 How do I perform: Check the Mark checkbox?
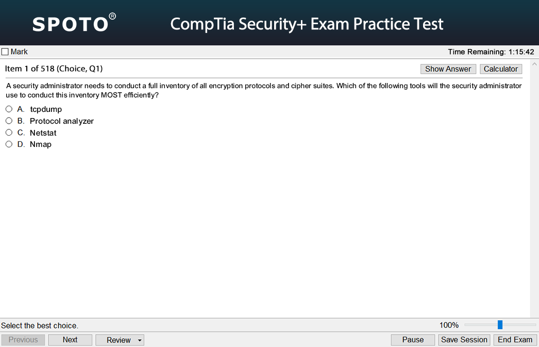(x=5, y=52)
